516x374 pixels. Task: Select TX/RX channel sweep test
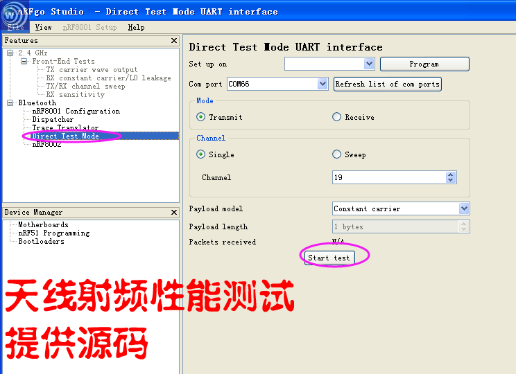85,87
